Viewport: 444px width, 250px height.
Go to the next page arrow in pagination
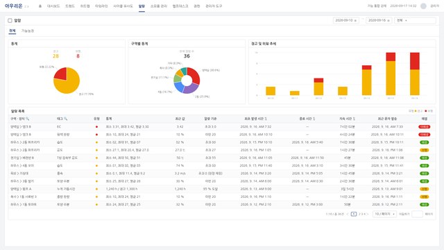point(368,214)
